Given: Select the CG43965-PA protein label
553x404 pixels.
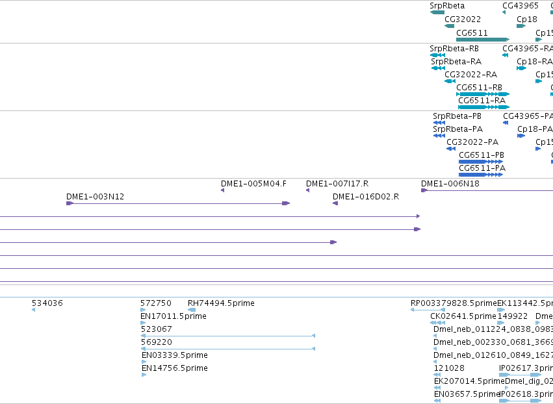Looking at the screenshot, I should pyautogui.click(x=528, y=116).
